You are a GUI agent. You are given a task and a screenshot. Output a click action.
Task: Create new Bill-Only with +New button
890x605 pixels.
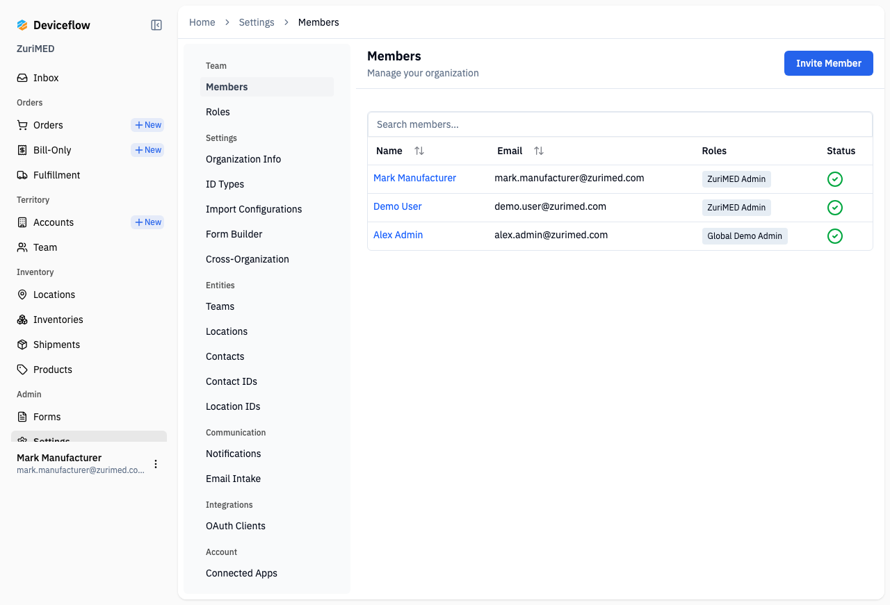147,150
